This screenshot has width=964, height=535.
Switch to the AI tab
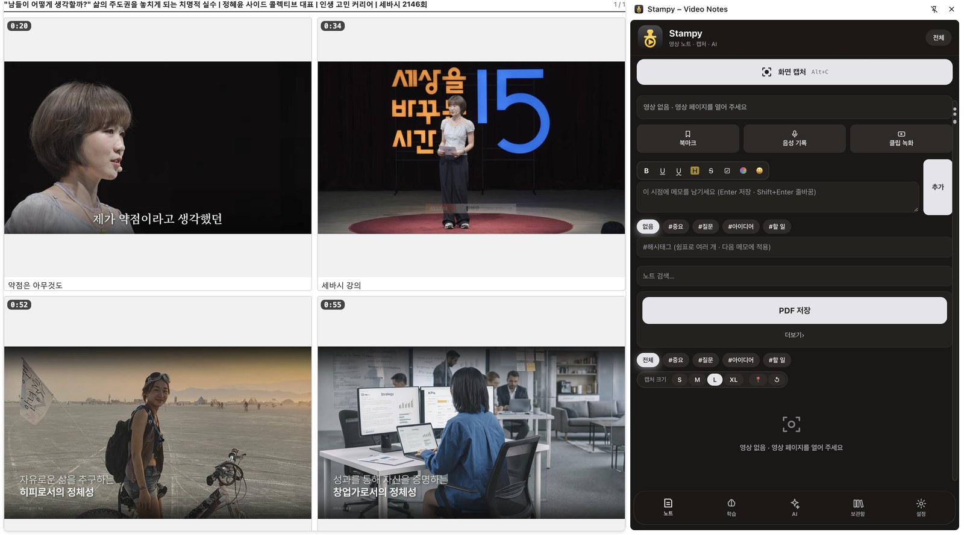(x=795, y=508)
